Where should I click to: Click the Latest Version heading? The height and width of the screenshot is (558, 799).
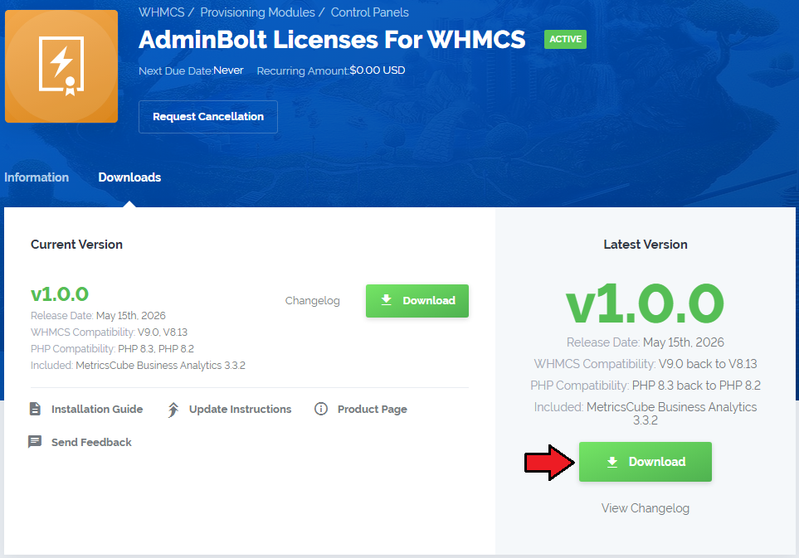click(646, 245)
